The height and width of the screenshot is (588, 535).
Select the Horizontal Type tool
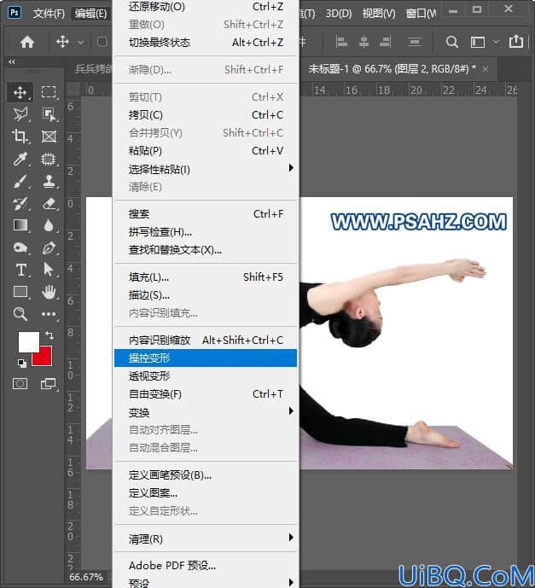[x=20, y=270]
